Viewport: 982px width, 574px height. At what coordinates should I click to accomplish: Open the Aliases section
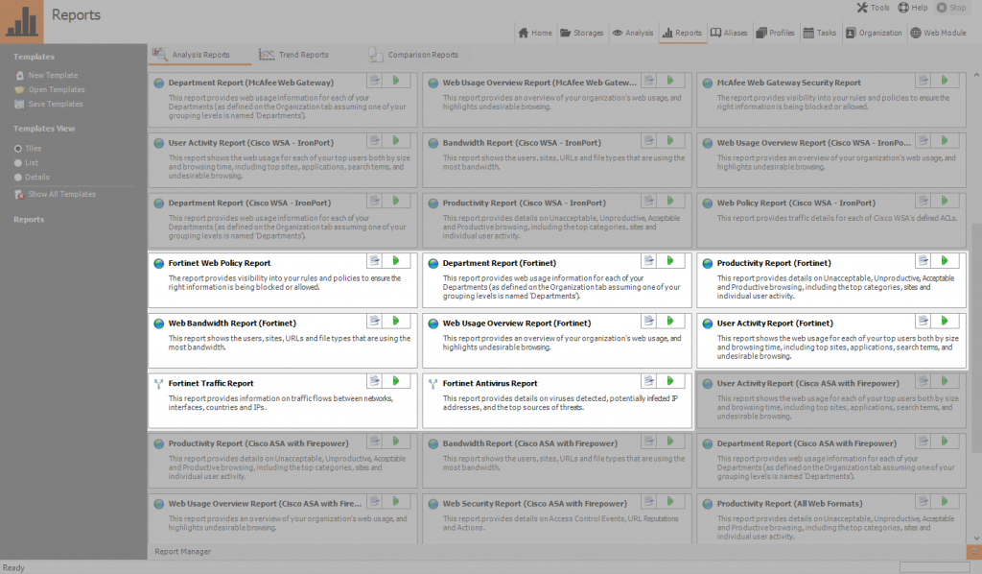point(729,33)
